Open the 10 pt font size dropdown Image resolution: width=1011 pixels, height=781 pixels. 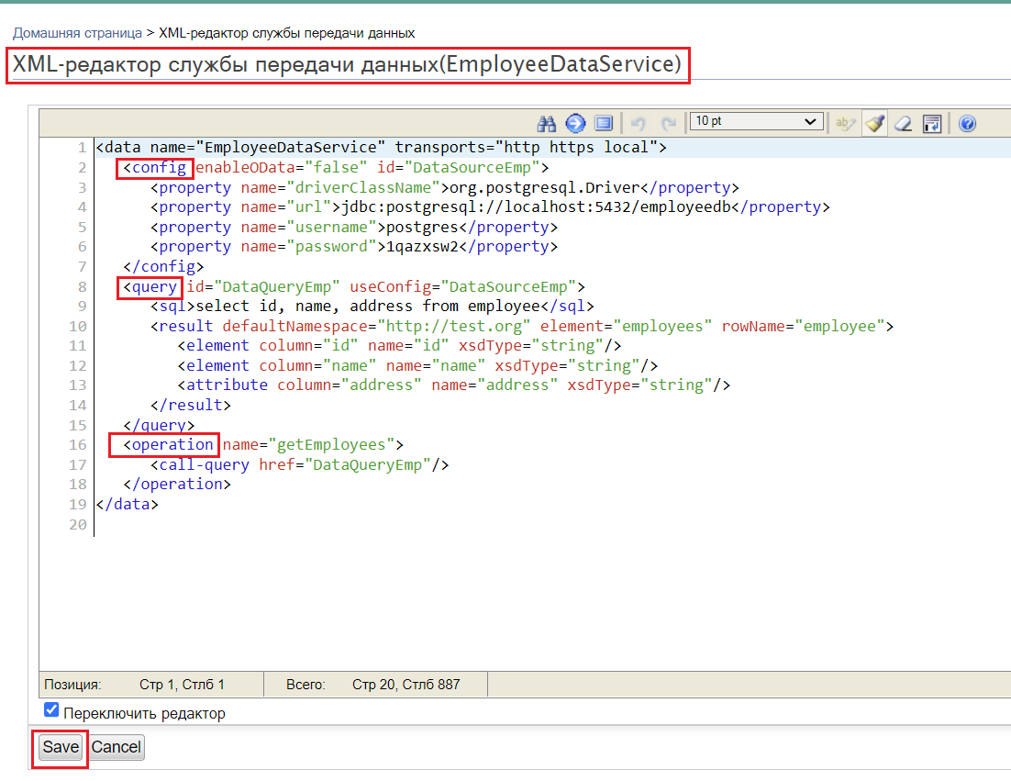tap(756, 121)
